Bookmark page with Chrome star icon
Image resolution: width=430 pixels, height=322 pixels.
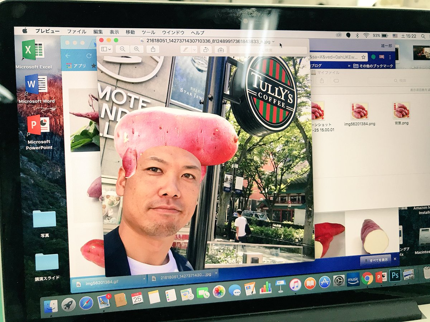coord(363,57)
